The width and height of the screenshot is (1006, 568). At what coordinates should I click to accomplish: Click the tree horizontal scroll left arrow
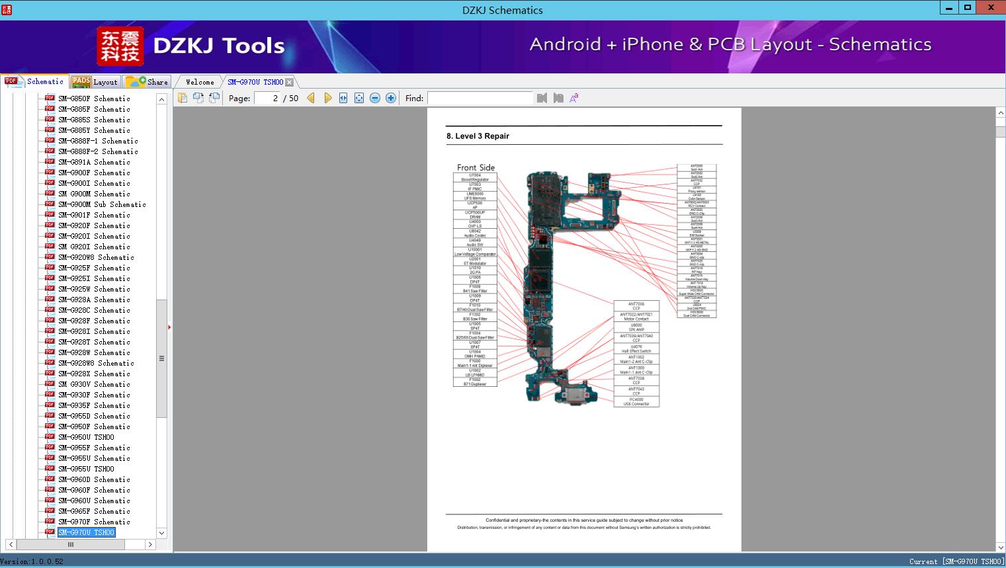click(11, 544)
